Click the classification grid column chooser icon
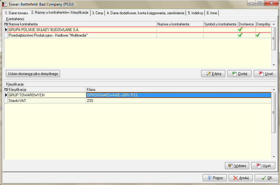Screen dimensions: 280x185 (6, 90)
